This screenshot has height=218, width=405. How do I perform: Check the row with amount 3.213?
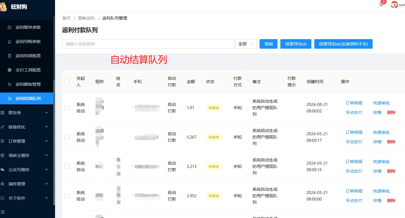click(67, 166)
